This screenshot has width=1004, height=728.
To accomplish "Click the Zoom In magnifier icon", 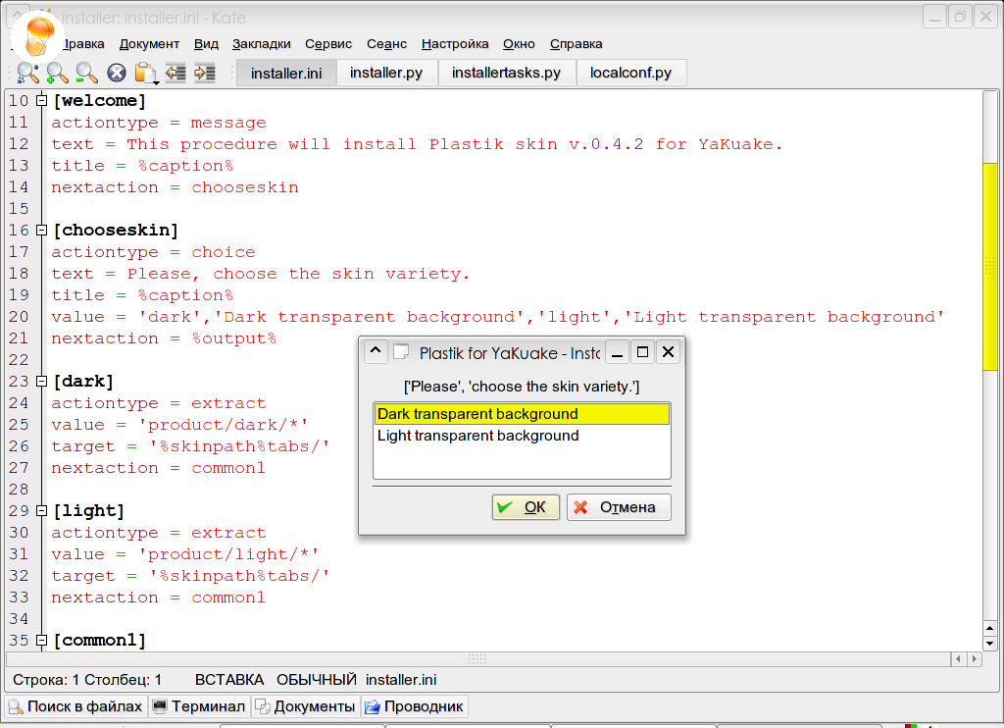I will click(x=57, y=73).
